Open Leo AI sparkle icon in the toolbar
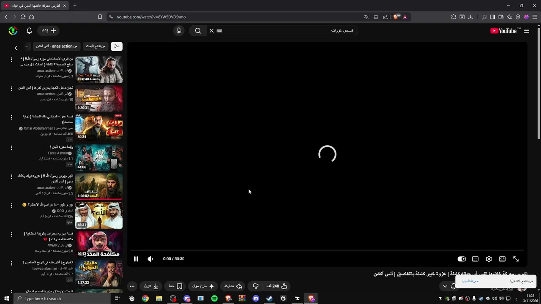The height and width of the screenshot is (304, 541). coord(509,17)
